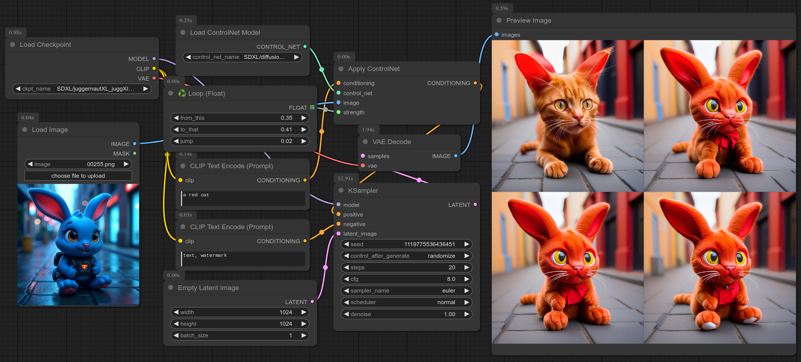
Task: Increase the steps value with right arrow
Action: [467, 267]
